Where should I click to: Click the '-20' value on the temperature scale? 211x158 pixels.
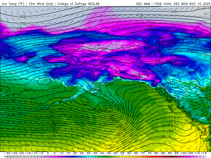click(21, 153)
